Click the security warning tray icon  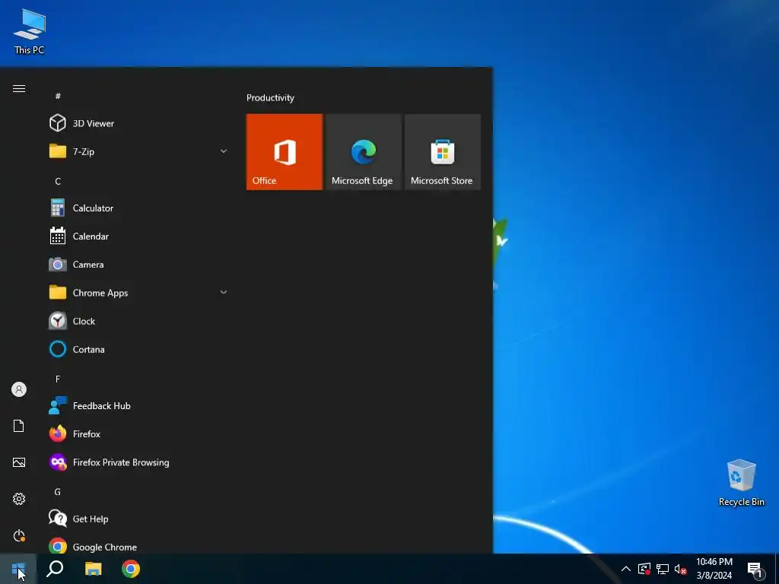[644, 569]
